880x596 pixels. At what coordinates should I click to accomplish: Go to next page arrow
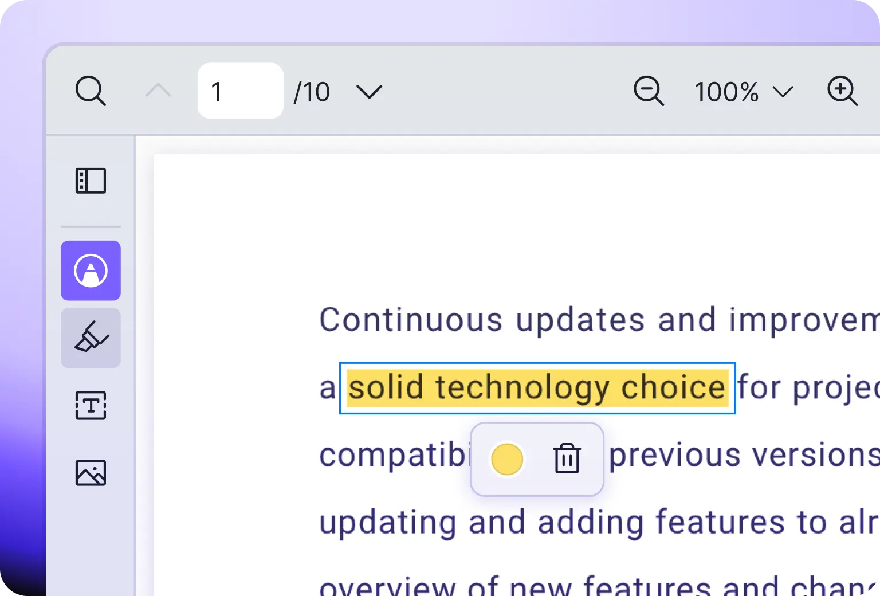click(x=369, y=91)
